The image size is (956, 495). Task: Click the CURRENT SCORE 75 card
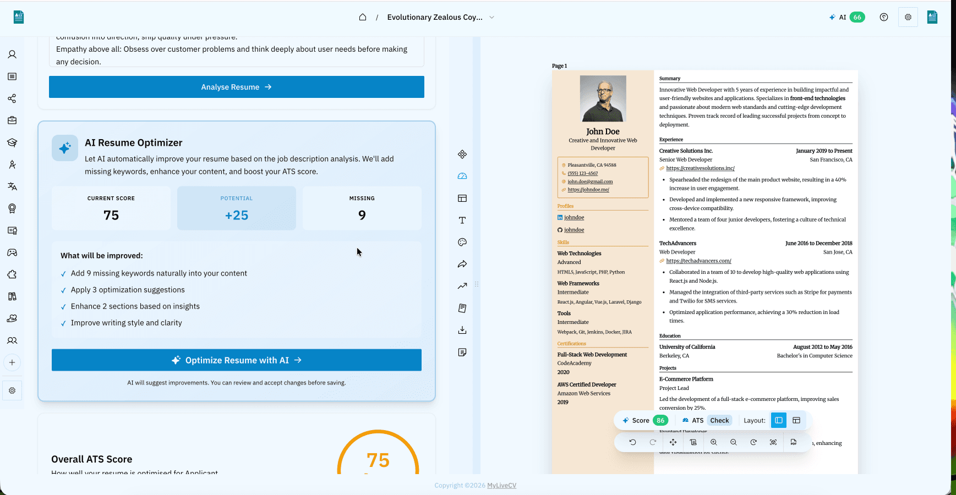(111, 208)
